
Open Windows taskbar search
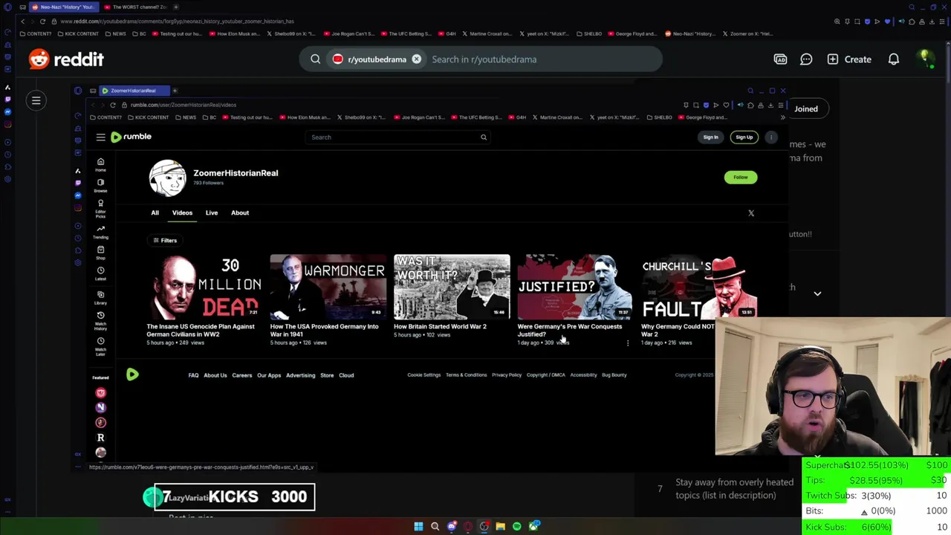coord(435,526)
